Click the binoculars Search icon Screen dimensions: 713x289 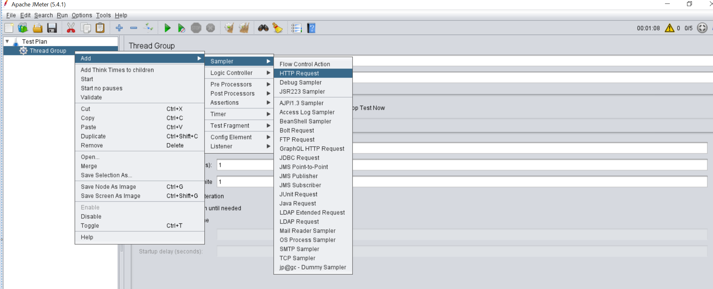tap(263, 28)
